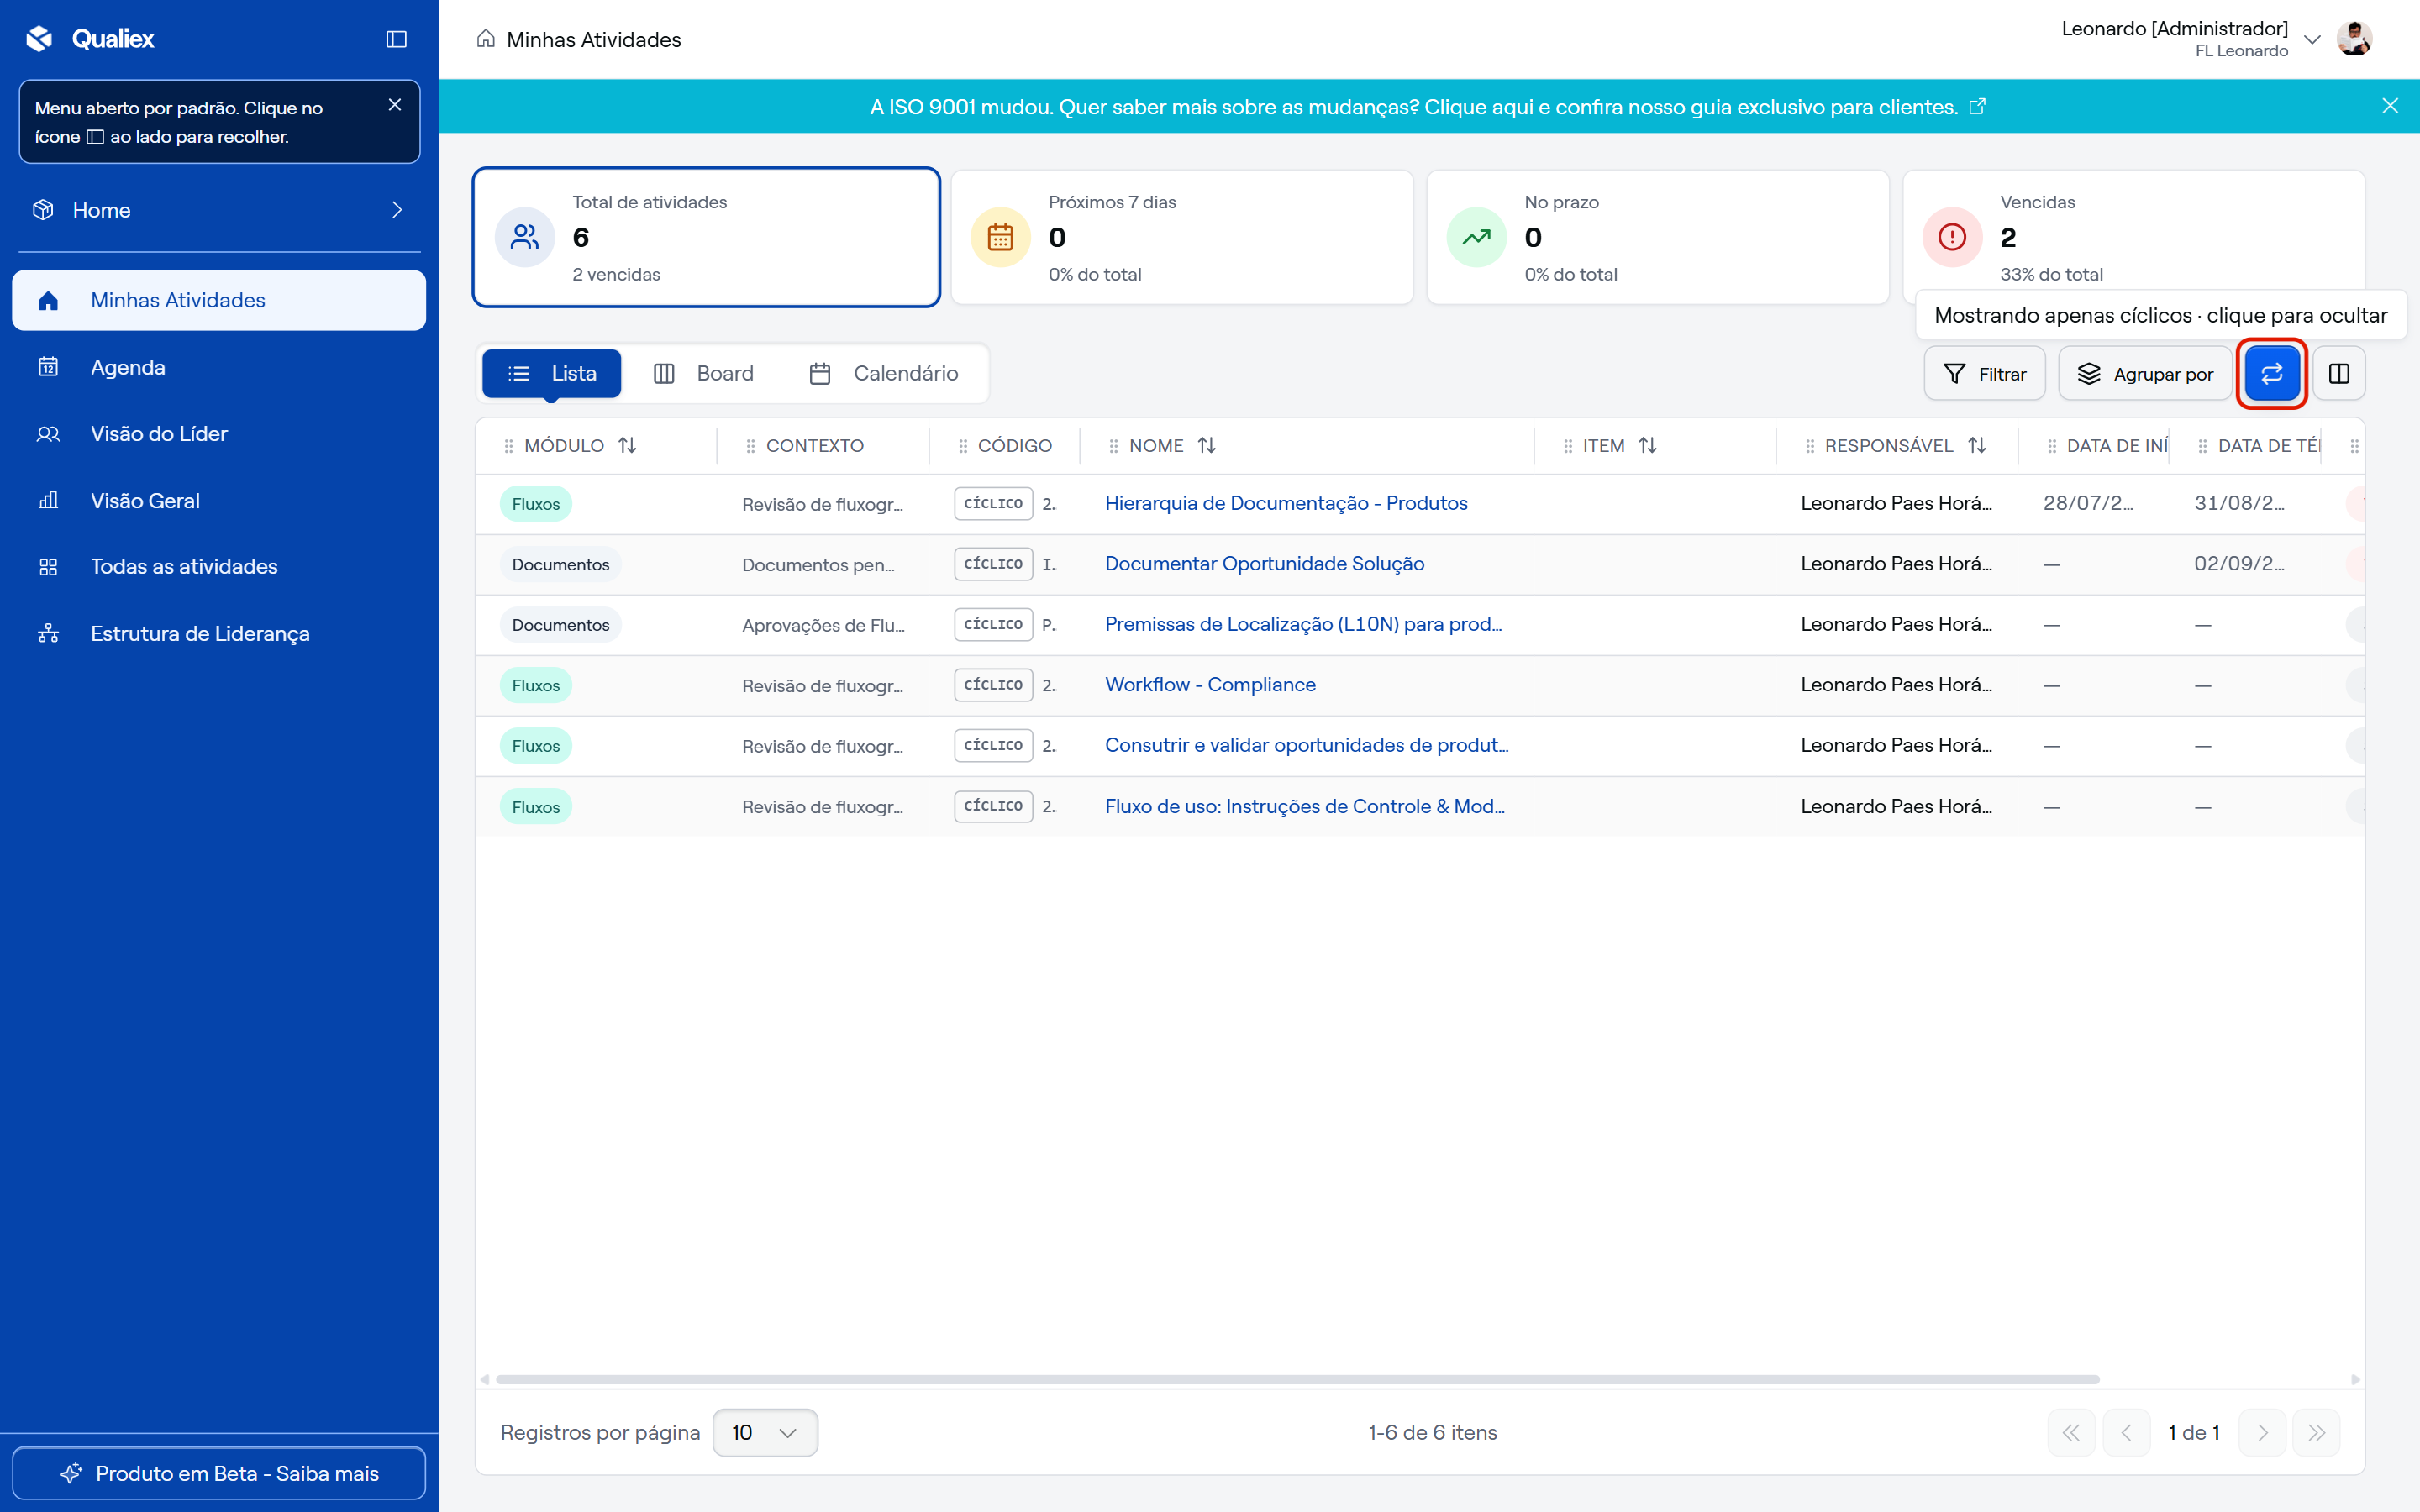Image resolution: width=2420 pixels, height=1512 pixels.
Task: Sort table by Módulo column
Action: 627,446
